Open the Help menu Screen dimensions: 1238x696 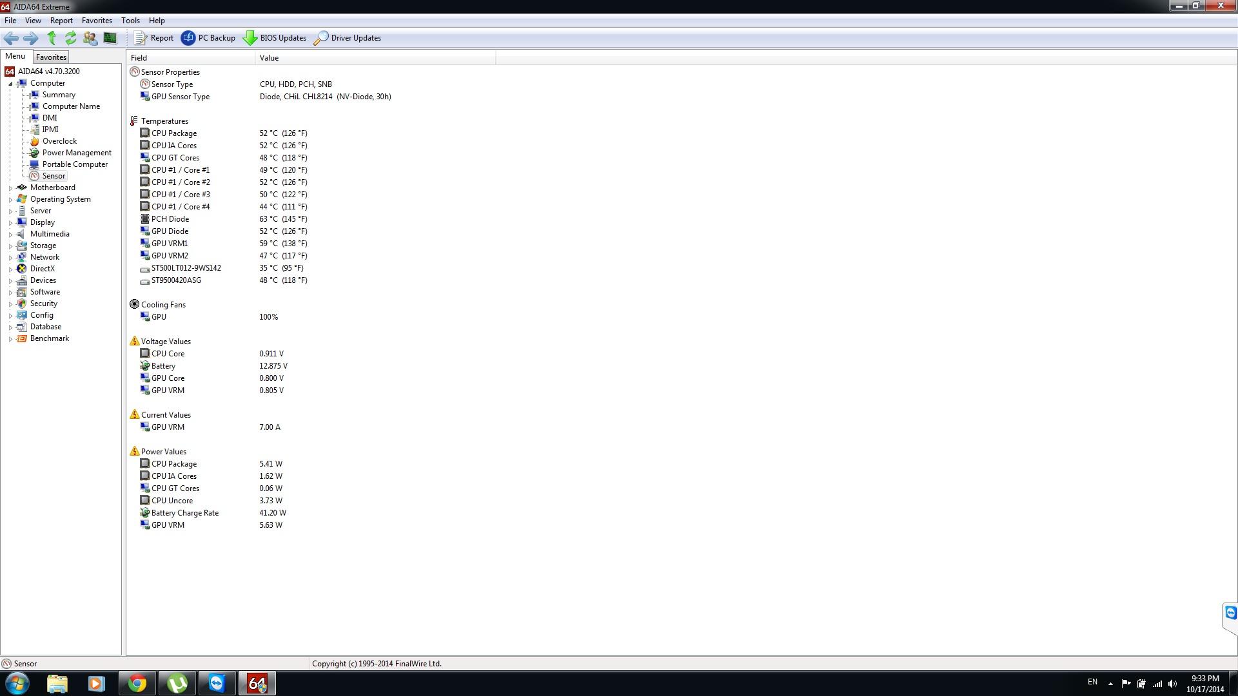pyautogui.click(x=157, y=21)
